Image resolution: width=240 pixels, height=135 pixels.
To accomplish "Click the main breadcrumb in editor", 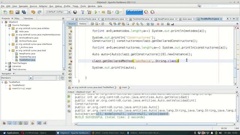I will (x=124, y=87).
